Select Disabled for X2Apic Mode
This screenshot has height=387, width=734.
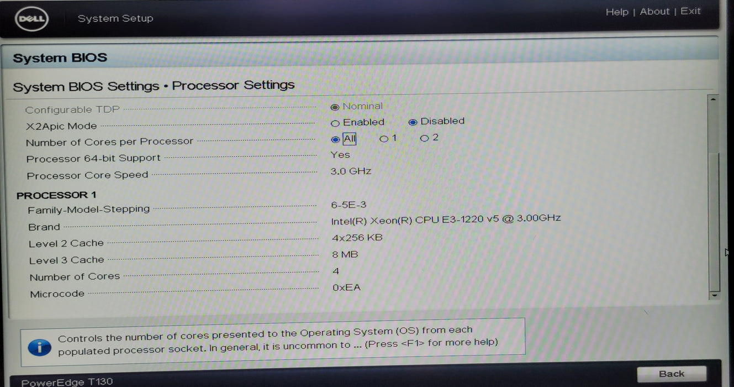coord(413,122)
